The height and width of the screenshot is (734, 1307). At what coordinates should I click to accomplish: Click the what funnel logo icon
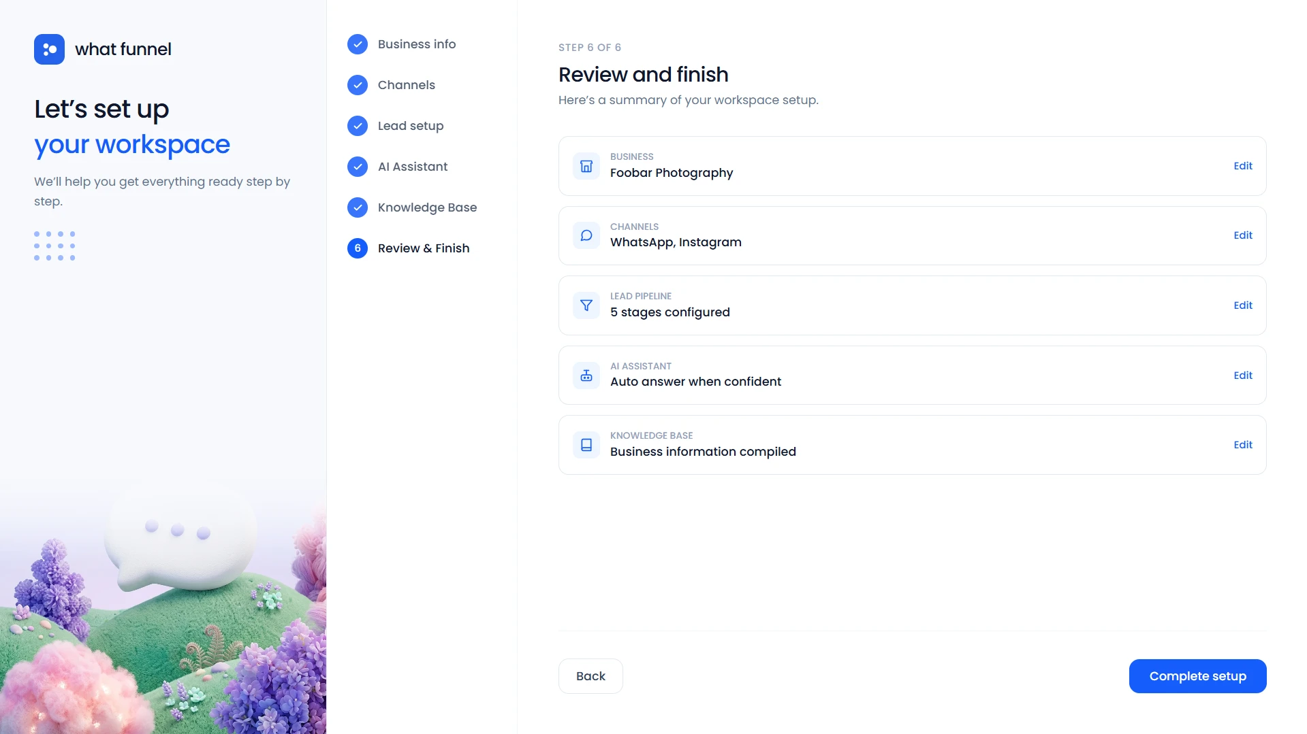49,49
